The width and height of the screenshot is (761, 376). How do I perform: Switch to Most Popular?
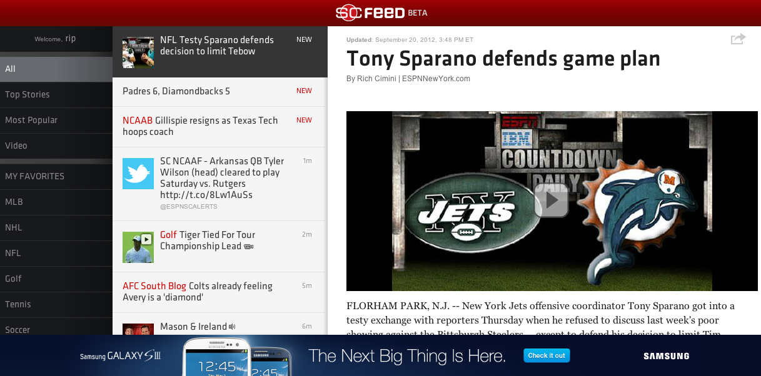(56, 120)
